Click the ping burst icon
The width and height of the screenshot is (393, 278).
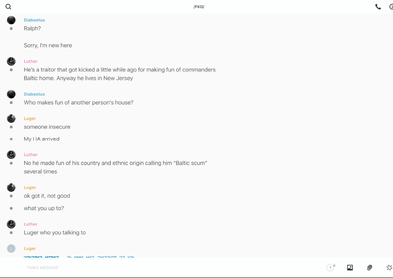(x=389, y=268)
